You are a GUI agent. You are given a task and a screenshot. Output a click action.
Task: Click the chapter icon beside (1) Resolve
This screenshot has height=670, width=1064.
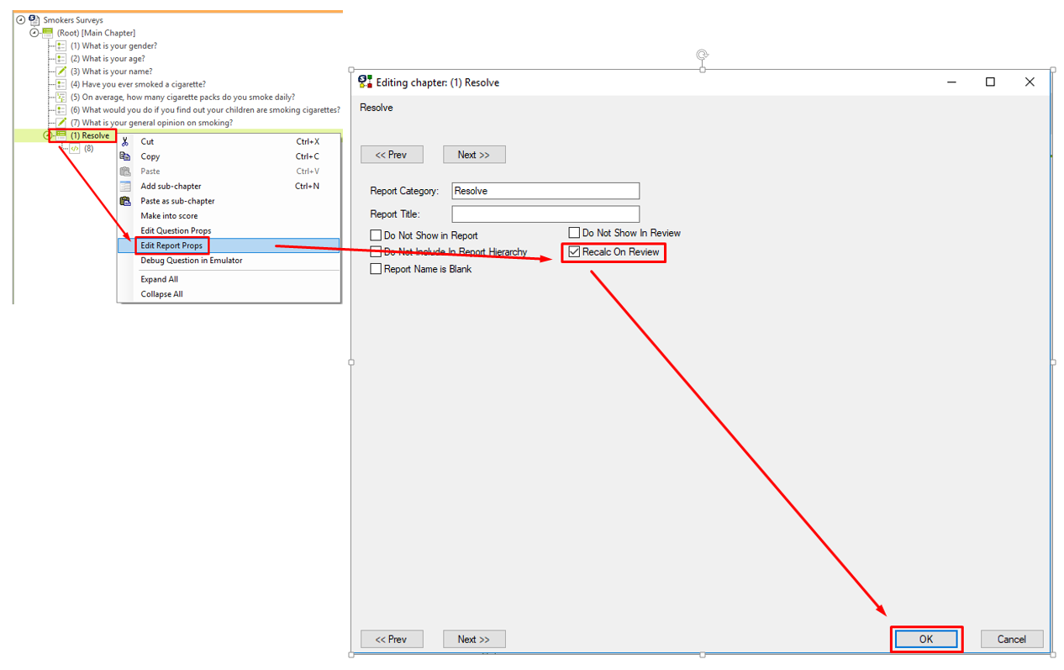61,135
